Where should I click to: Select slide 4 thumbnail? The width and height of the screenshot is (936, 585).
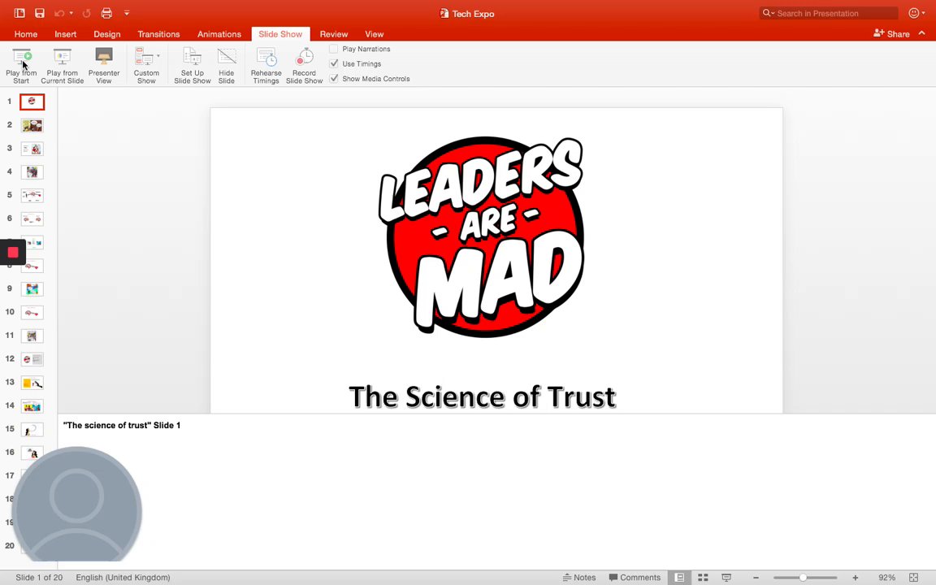click(x=32, y=172)
